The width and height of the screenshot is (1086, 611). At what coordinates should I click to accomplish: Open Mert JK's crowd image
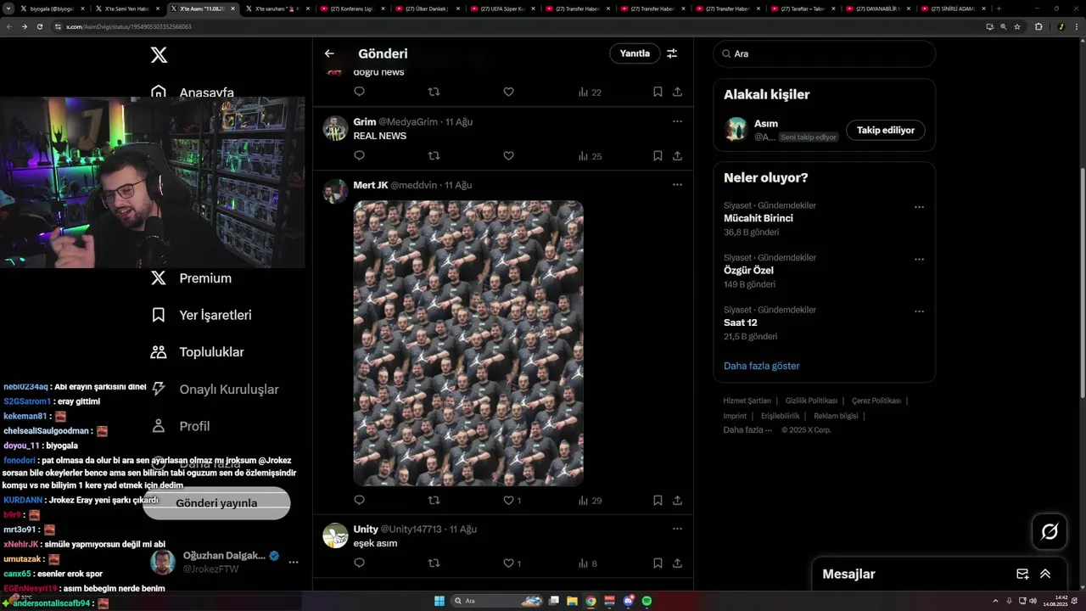468,343
